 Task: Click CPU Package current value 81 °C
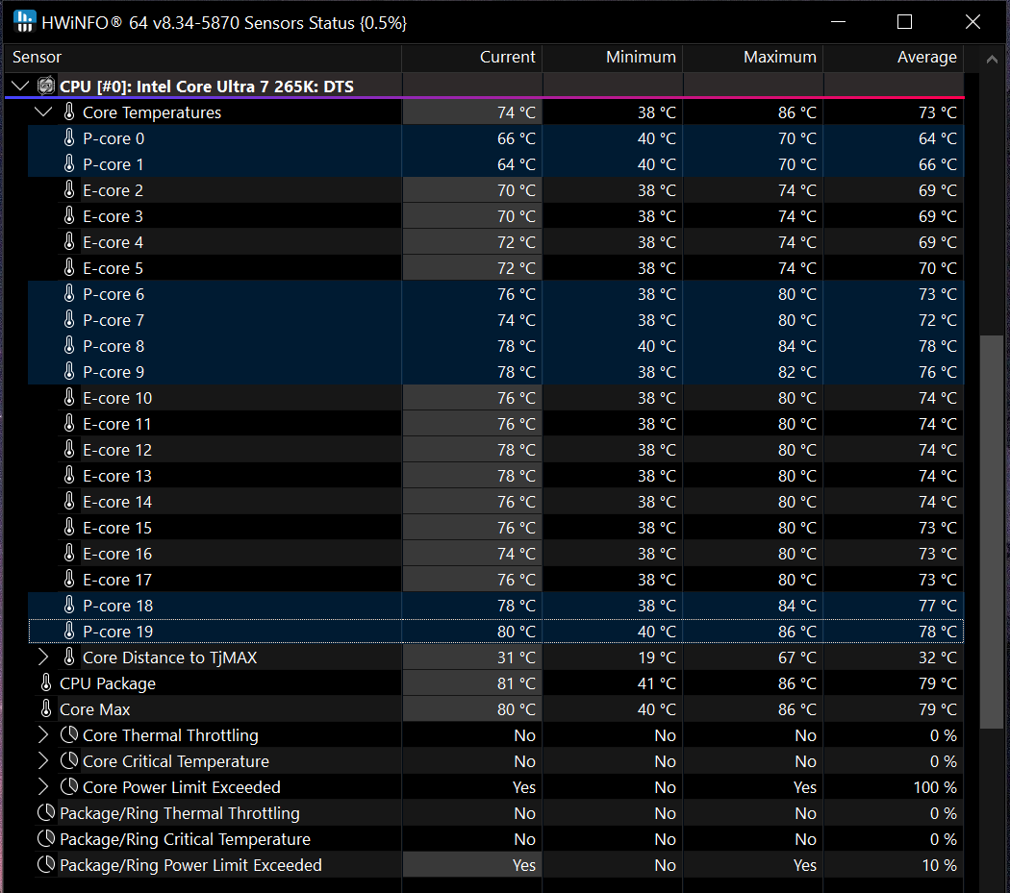[x=516, y=683]
